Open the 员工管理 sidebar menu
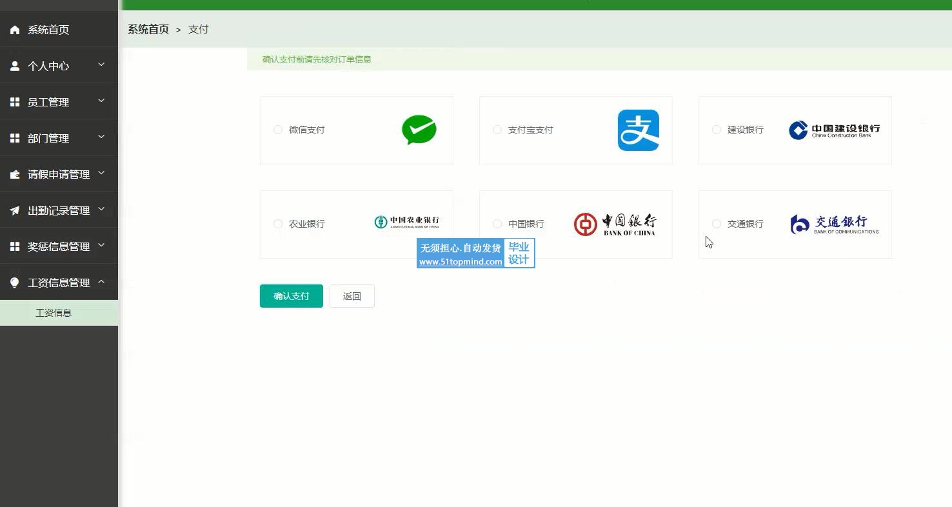952x507 pixels. point(59,102)
